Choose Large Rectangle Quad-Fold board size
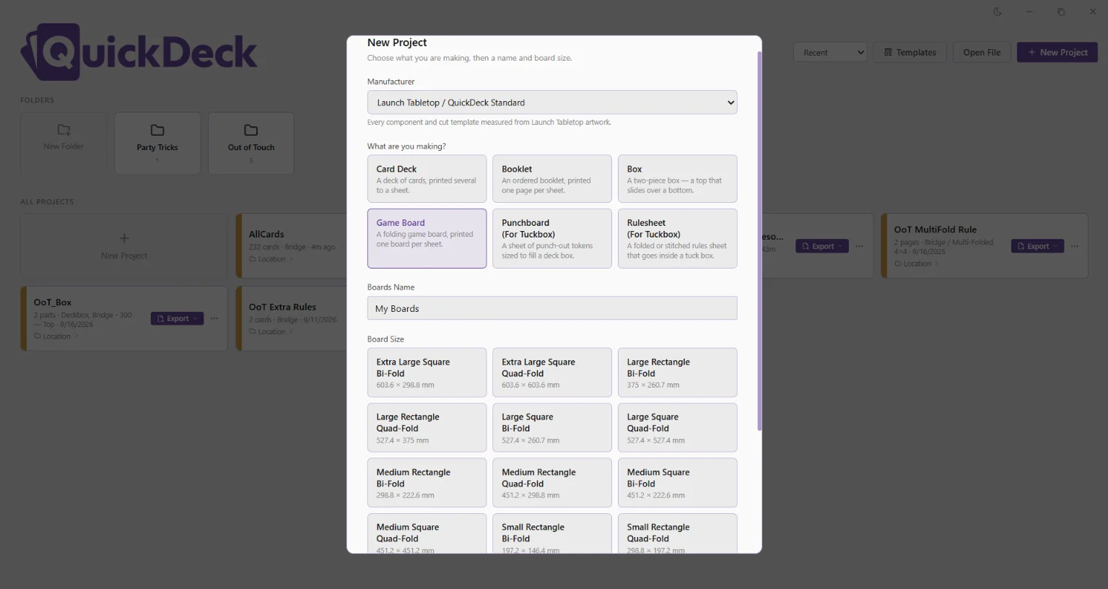Image resolution: width=1108 pixels, height=589 pixels. tap(427, 427)
